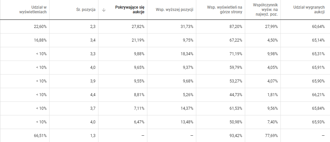Select the 31,73% higher position cell
Image resolution: width=330 pixels, height=142 pixels.
[x=187, y=27]
